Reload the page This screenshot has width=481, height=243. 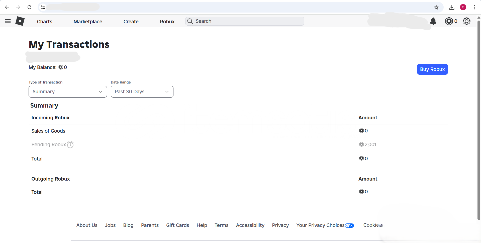click(x=30, y=7)
